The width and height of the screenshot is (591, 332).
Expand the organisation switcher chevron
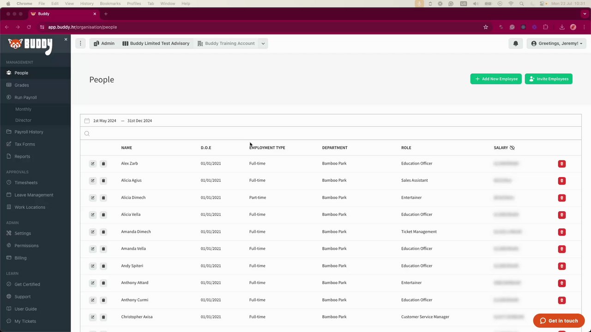point(263,43)
